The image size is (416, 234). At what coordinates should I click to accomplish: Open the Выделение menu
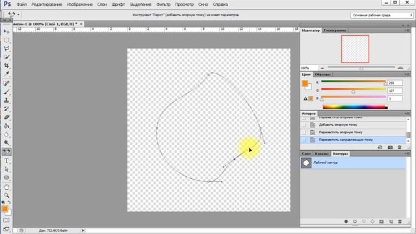point(140,5)
